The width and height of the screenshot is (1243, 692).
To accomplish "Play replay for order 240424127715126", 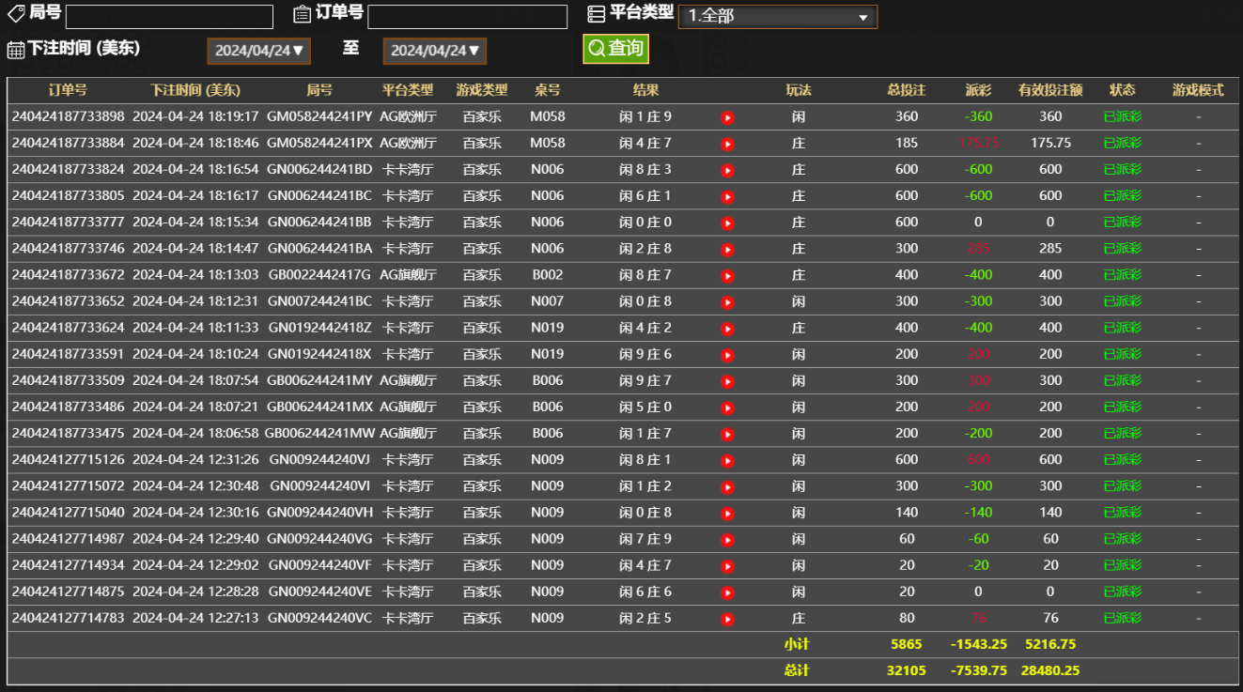I will pos(727,460).
